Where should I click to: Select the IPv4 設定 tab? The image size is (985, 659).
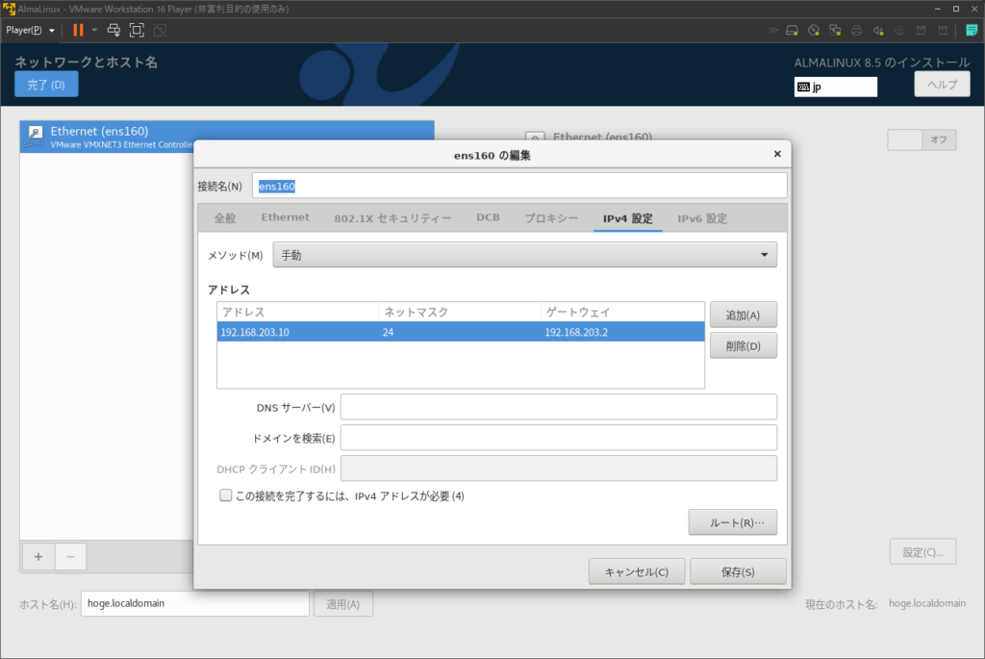coord(627,218)
